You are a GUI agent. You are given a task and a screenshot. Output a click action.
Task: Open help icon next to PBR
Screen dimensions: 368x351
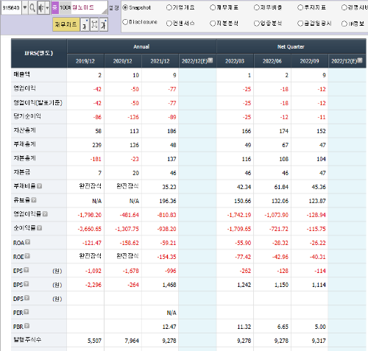(x=26, y=326)
